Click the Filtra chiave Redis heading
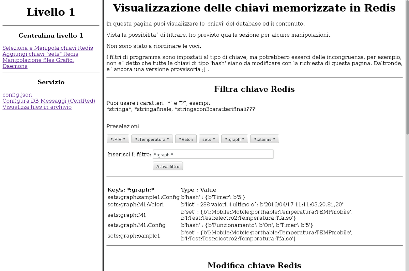 (254, 89)
